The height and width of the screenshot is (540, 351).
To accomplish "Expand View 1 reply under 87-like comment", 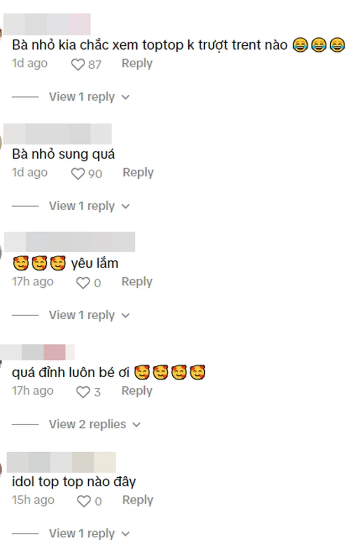I will 89,97.
